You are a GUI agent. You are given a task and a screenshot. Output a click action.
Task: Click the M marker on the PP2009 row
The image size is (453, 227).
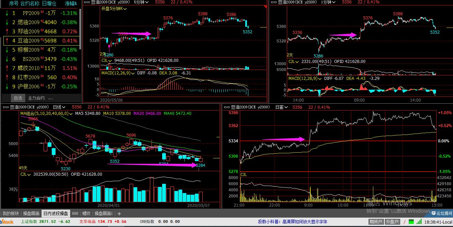pyautogui.click(x=42, y=12)
